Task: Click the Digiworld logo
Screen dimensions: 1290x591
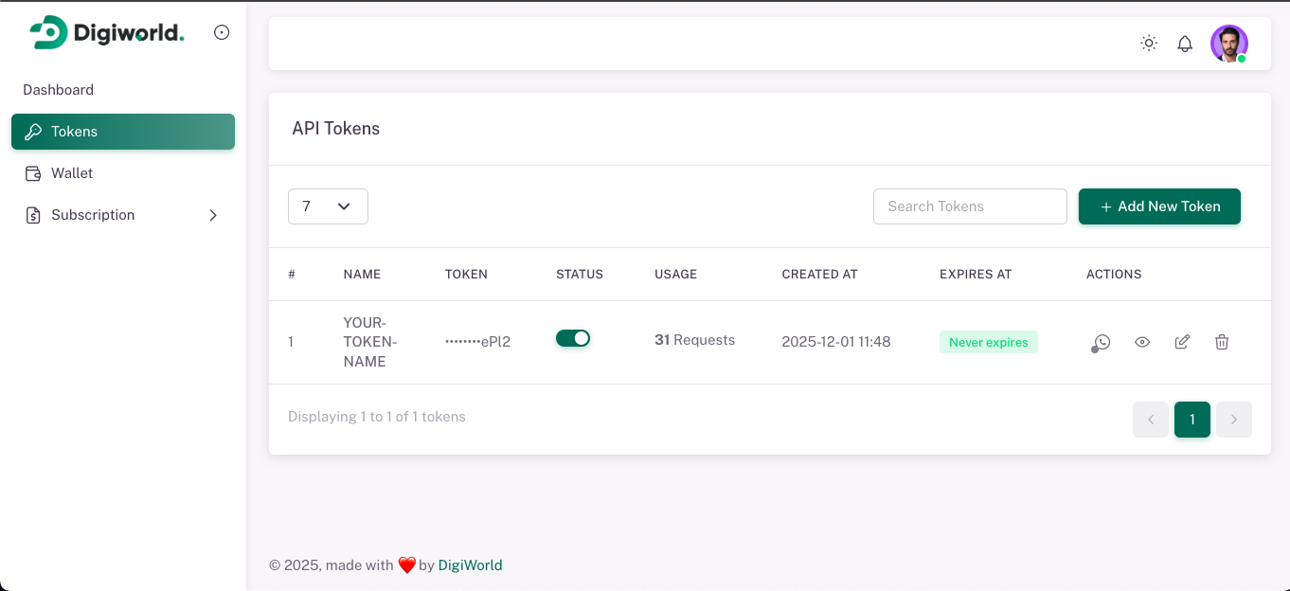Action: pyautogui.click(x=107, y=33)
